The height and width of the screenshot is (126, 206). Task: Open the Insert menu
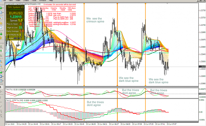(x=18, y=1)
